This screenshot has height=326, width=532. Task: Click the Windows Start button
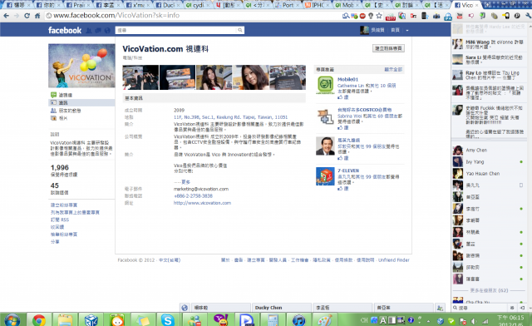click(x=12, y=320)
